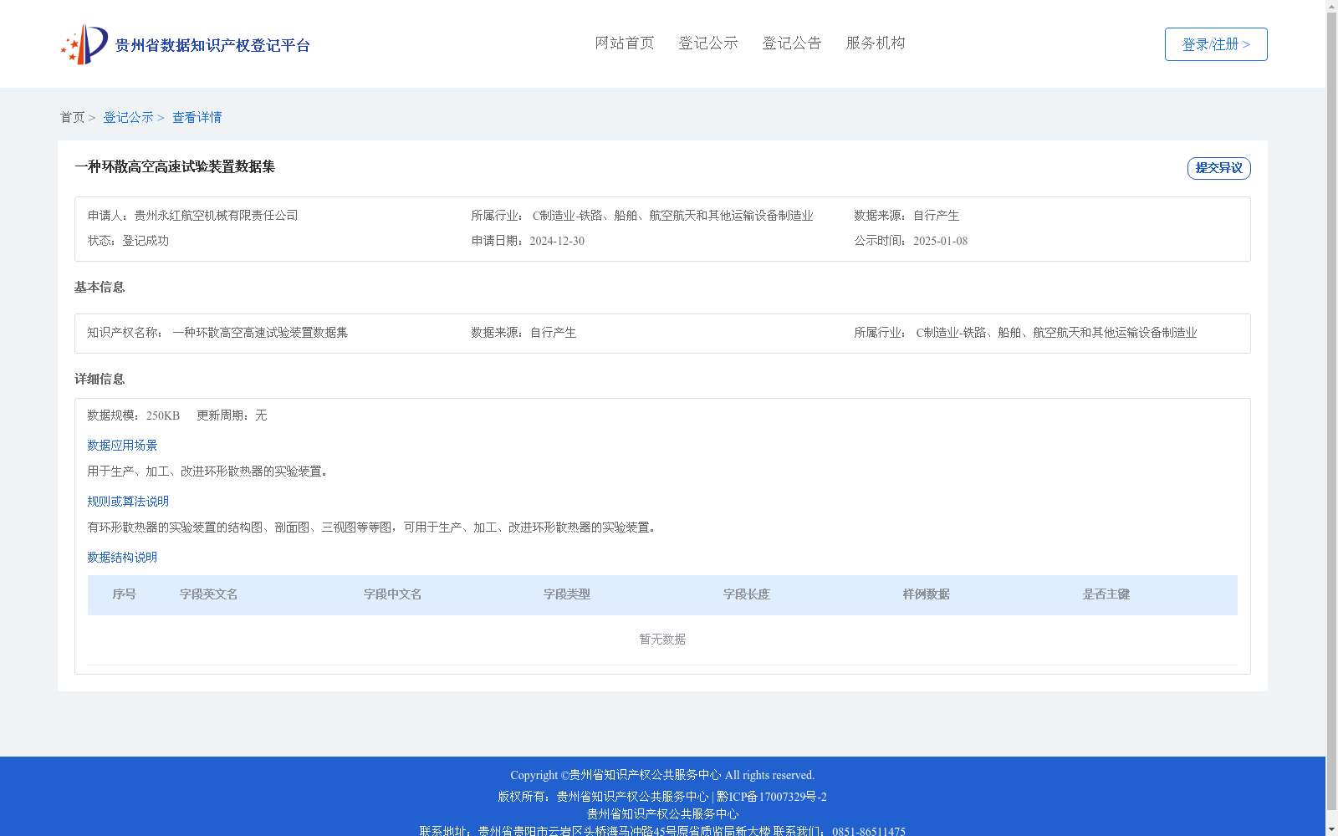Click the 登录/注册 button
Screen dimensions: 1338x836
[1216, 44]
